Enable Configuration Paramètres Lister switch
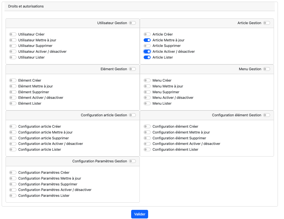Screen dimensions: 284x219 [13, 196]
